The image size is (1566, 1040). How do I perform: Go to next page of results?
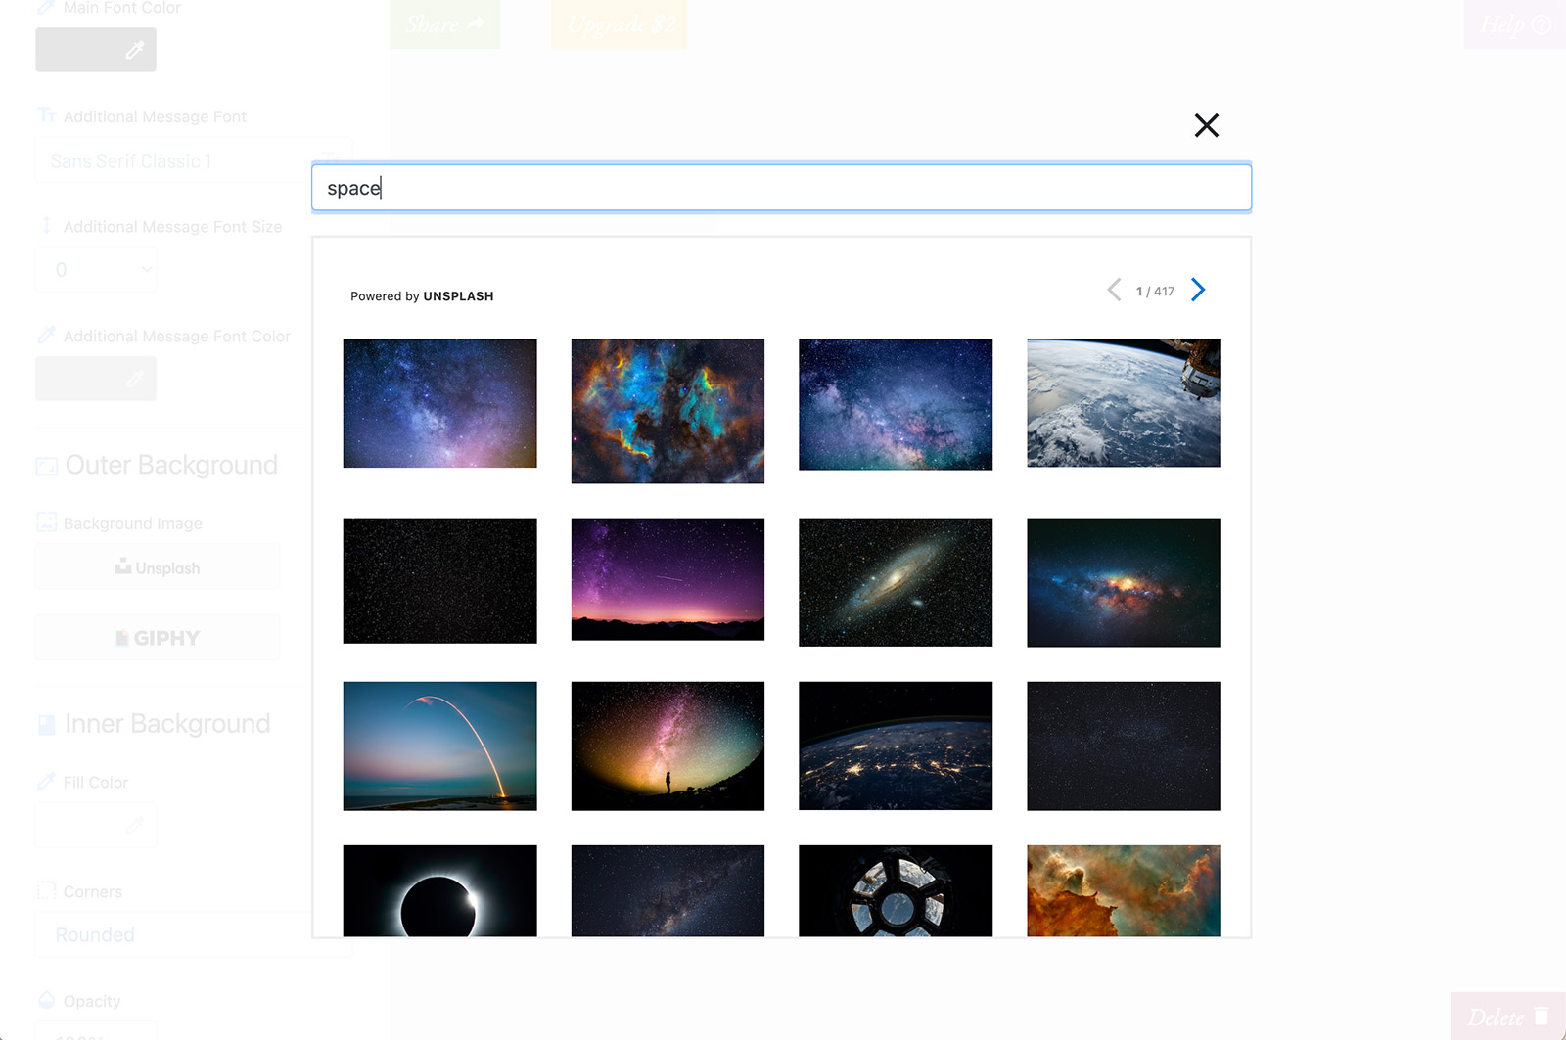click(x=1198, y=290)
